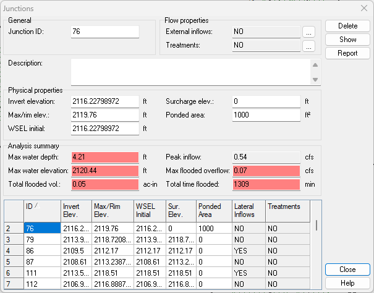Image resolution: width=374 pixels, height=293 pixels.
Task: Select row header number 5
Action: pyautogui.click(x=14, y=261)
